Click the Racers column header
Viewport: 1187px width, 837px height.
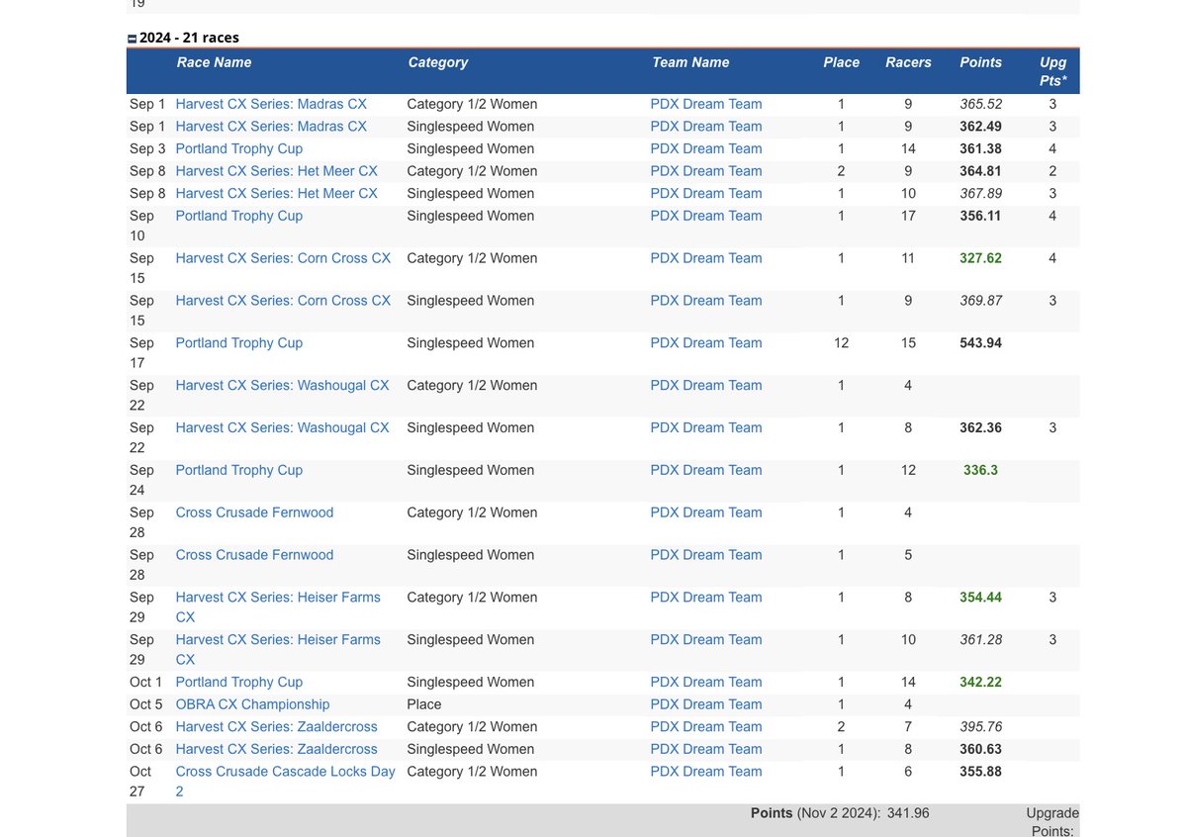pyautogui.click(x=908, y=62)
